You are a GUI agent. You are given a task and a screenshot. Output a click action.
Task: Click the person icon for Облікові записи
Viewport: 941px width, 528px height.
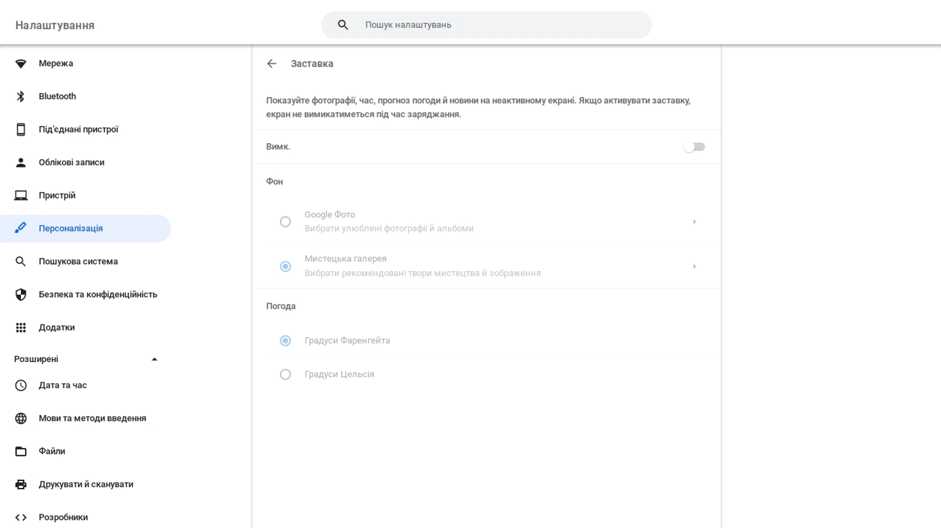(x=21, y=162)
